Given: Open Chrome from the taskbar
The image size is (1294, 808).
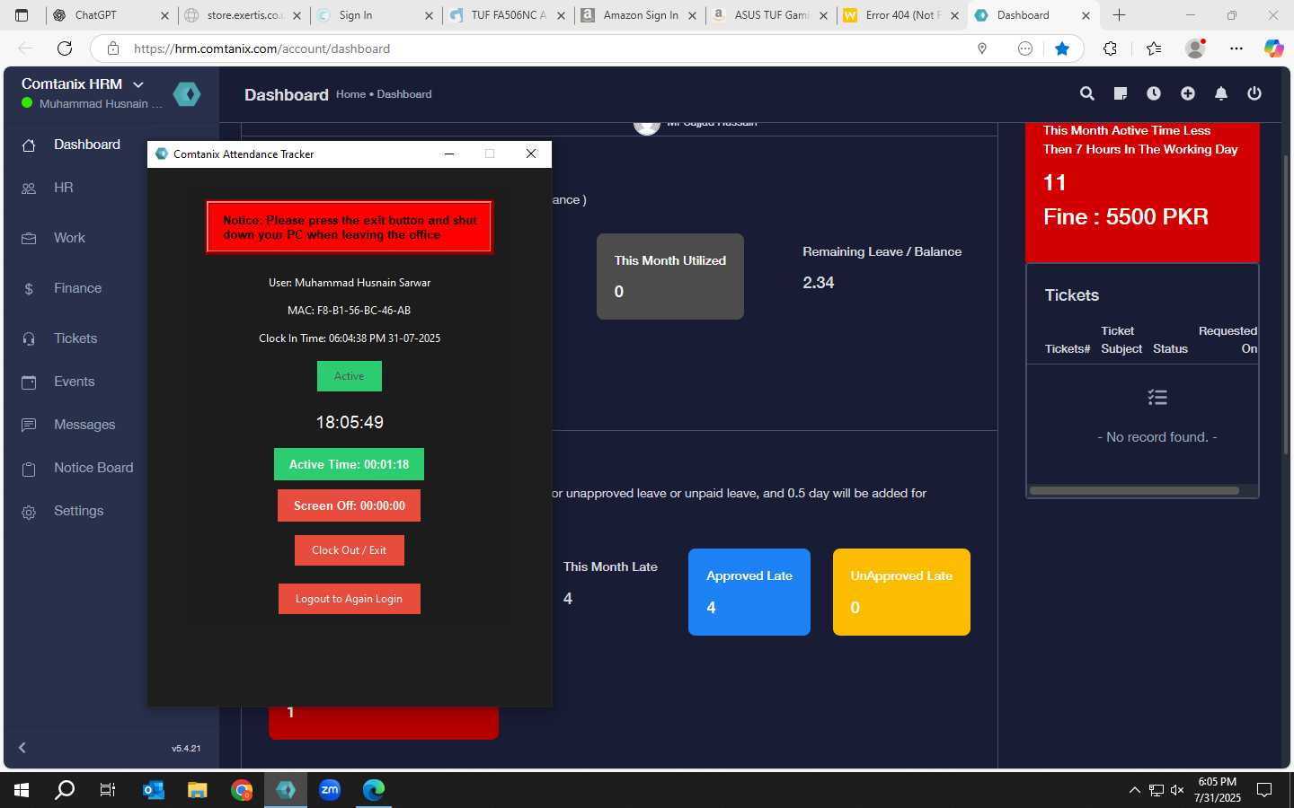Looking at the screenshot, I should point(241,790).
